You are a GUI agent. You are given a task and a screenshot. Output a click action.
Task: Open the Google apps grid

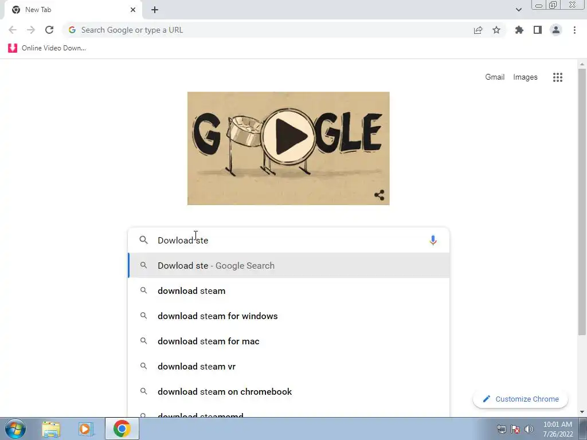point(558,77)
